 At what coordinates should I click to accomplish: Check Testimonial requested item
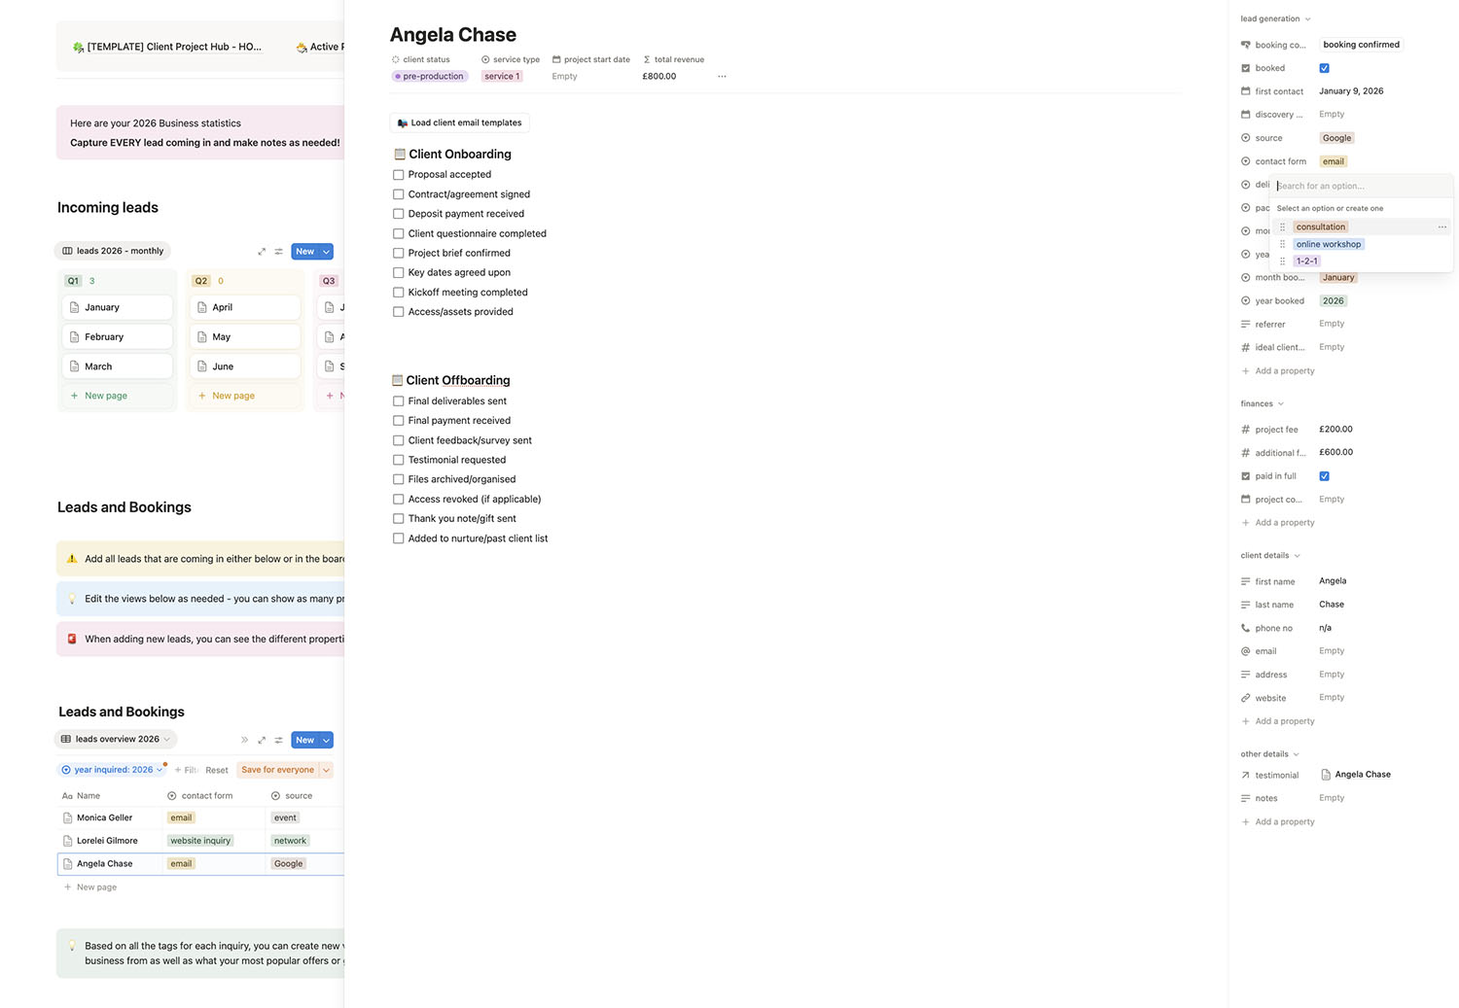coord(399,460)
